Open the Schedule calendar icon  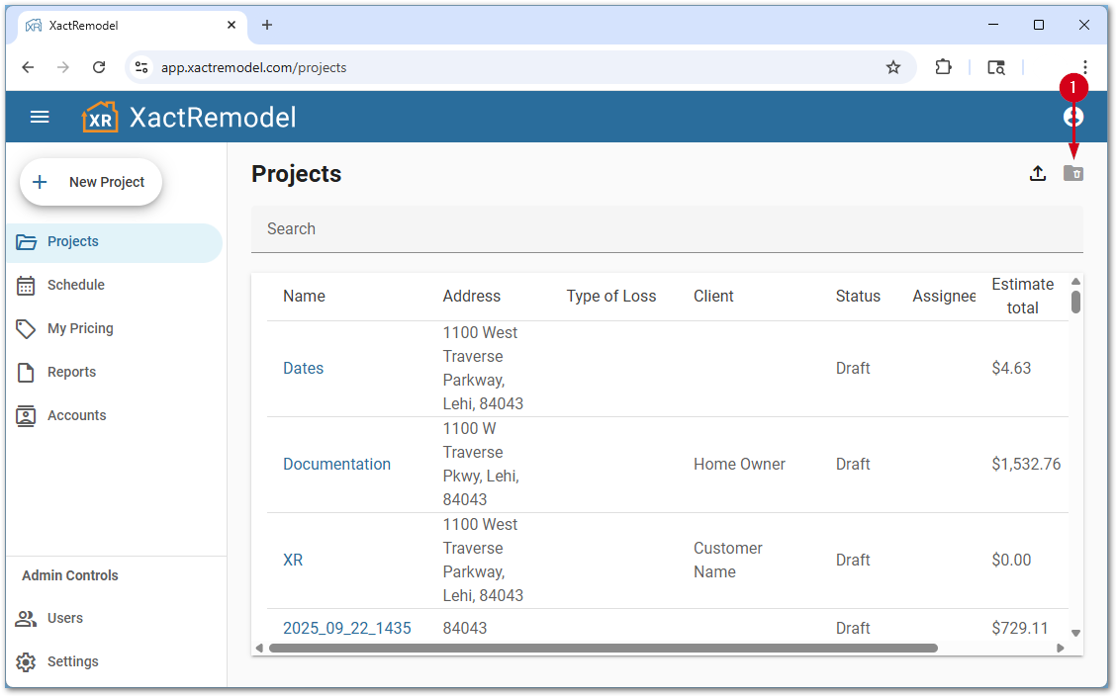pos(26,285)
